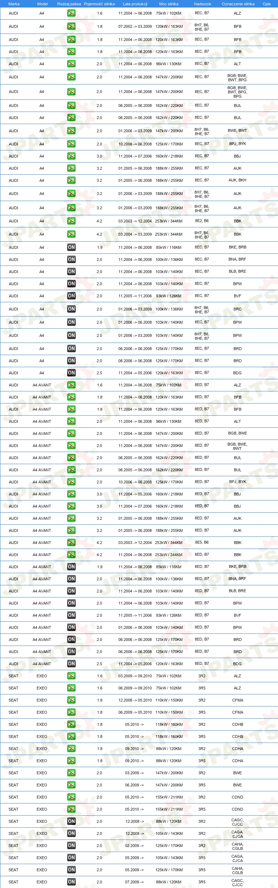Click the petrol icon in the BWE, BWT engine row
This screenshot has height=888, width=278.
click(x=71, y=131)
